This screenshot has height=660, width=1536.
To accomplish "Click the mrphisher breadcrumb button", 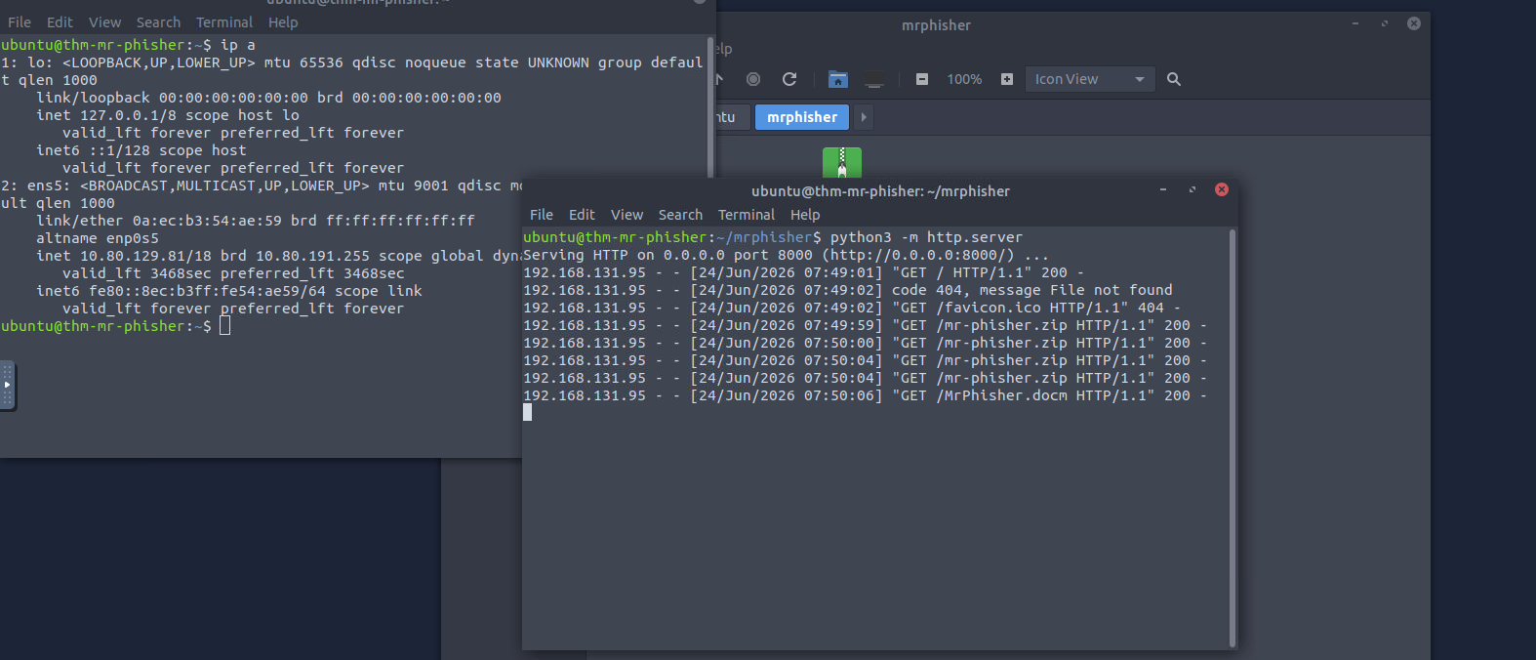I will (802, 117).
